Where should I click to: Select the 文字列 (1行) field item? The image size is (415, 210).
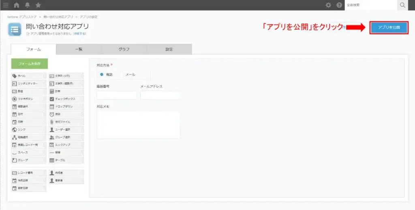66,76
